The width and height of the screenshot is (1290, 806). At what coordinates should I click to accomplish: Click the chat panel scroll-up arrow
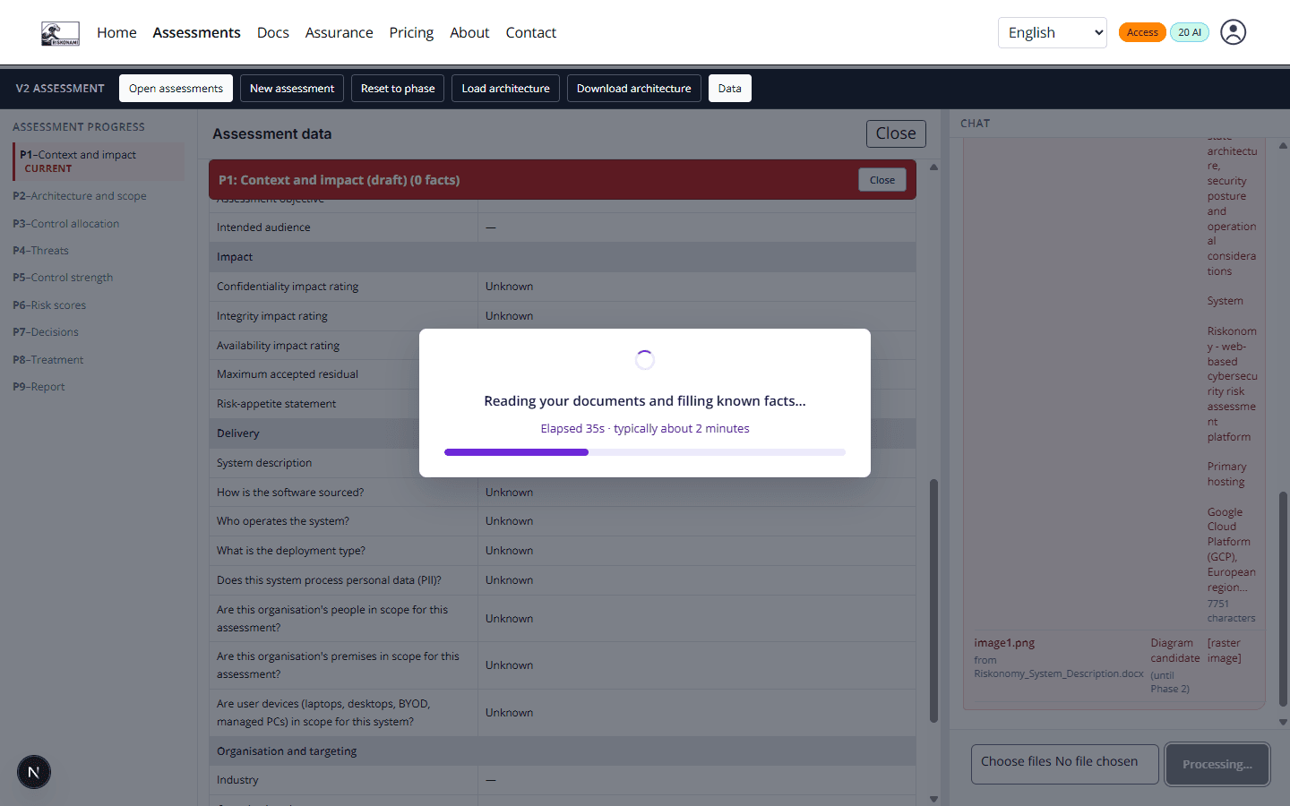tap(1283, 145)
